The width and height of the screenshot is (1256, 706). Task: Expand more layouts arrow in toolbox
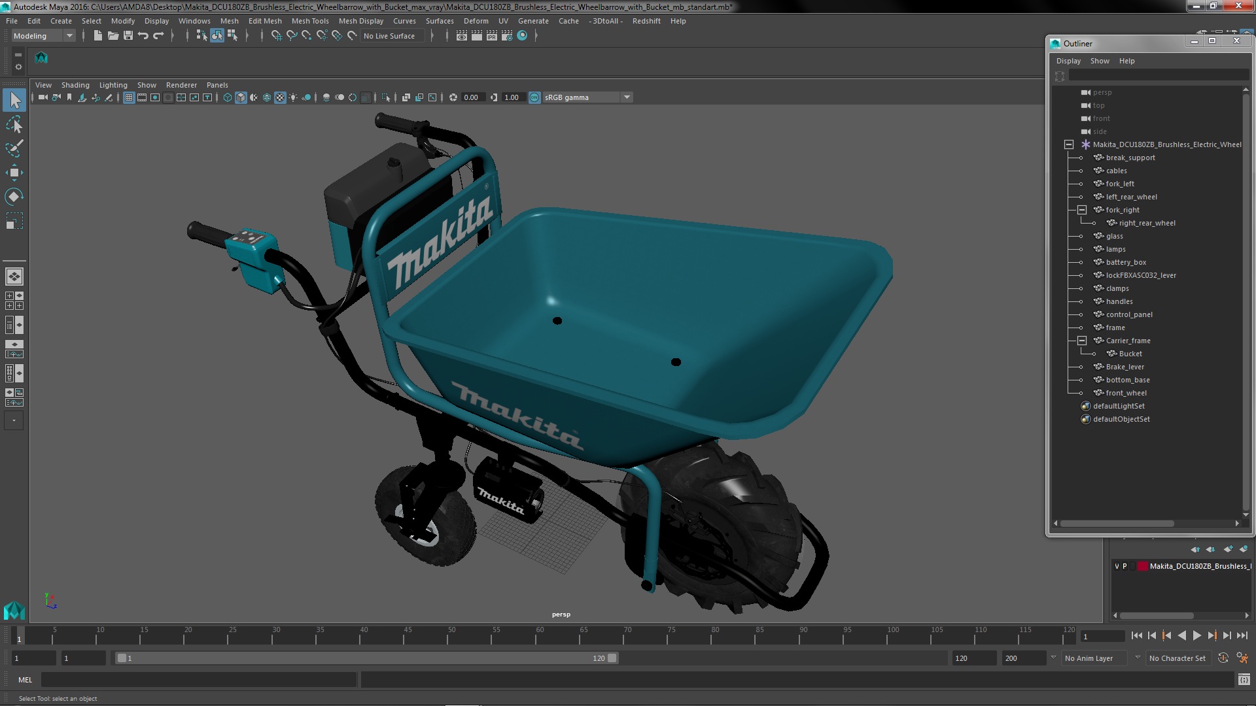(x=14, y=420)
